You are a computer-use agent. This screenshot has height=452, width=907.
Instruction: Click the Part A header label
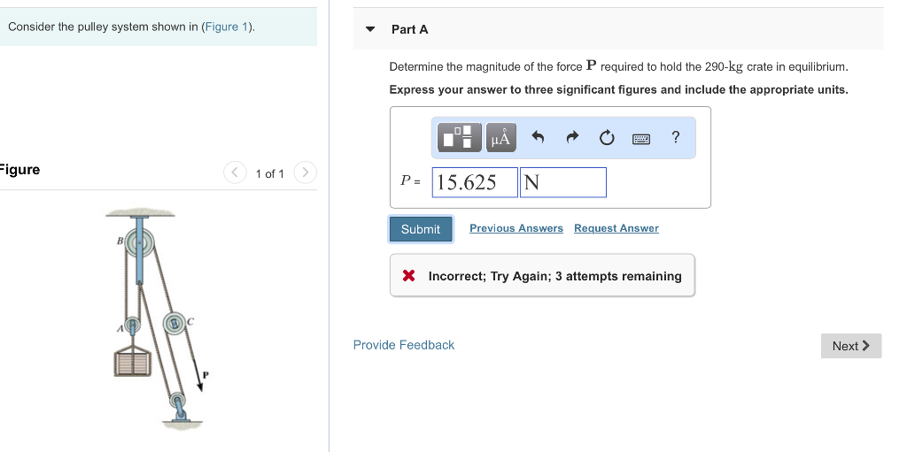click(409, 29)
